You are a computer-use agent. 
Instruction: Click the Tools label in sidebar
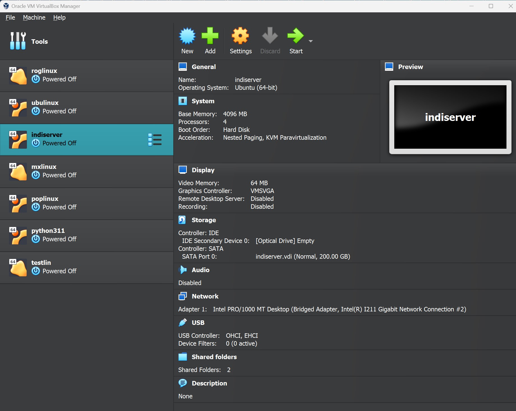(x=40, y=42)
